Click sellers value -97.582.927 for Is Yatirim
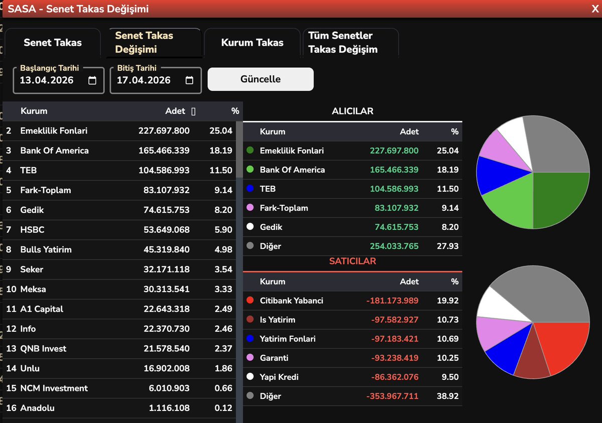This screenshot has height=423, width=602. (x=395, y=320)
